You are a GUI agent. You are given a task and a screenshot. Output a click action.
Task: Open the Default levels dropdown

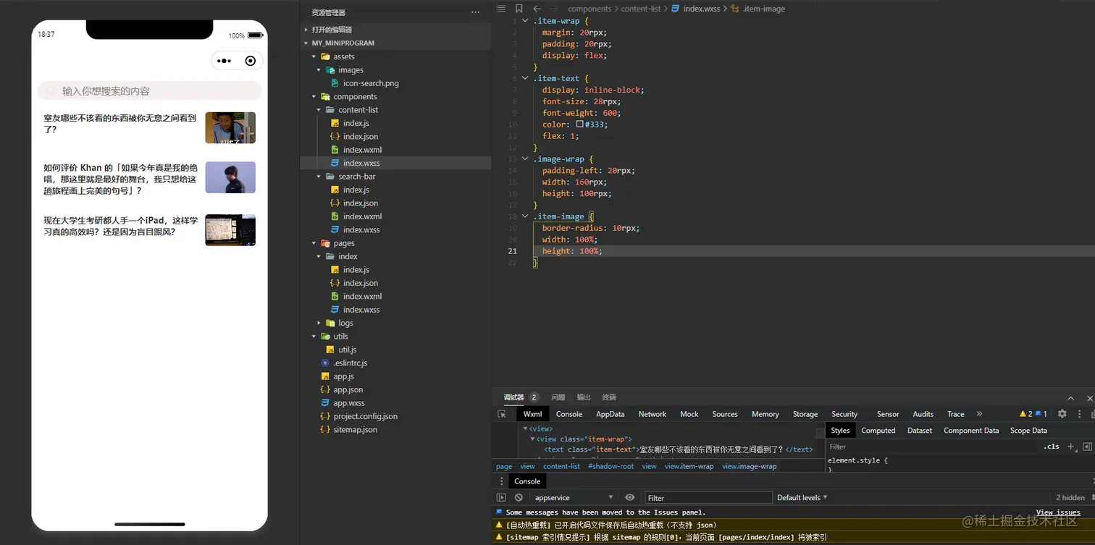coord(802,498)
